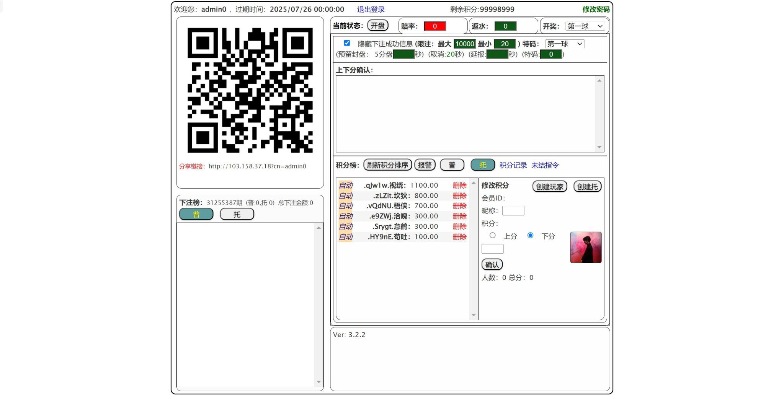
Task: Click 退出登录 to log out
Action: coord(371,9)
